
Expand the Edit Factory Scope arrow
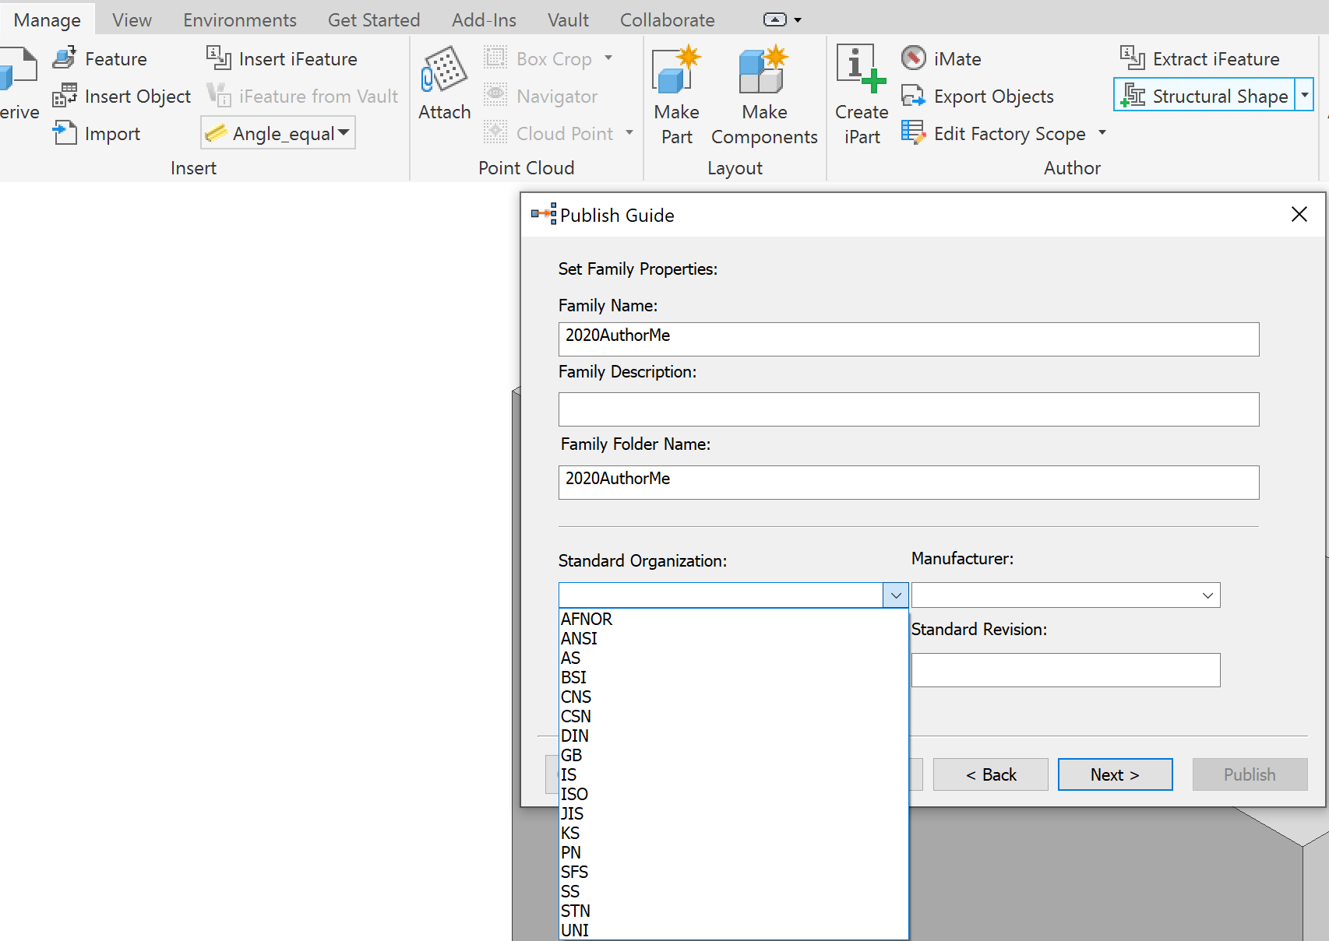tap(1102, 132)
